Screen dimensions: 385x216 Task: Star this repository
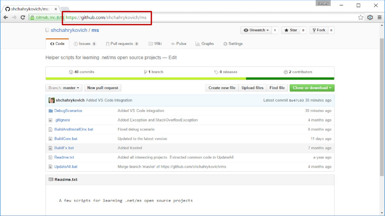point(291,30)
